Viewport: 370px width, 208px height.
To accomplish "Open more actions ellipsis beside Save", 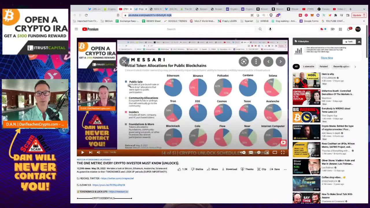I will [285, 169].
